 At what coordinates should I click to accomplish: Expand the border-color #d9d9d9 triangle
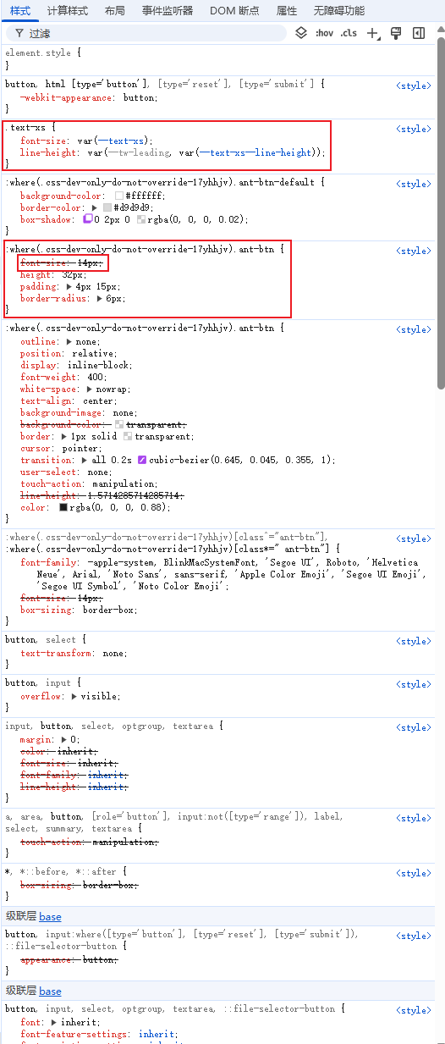coord(95,207)
